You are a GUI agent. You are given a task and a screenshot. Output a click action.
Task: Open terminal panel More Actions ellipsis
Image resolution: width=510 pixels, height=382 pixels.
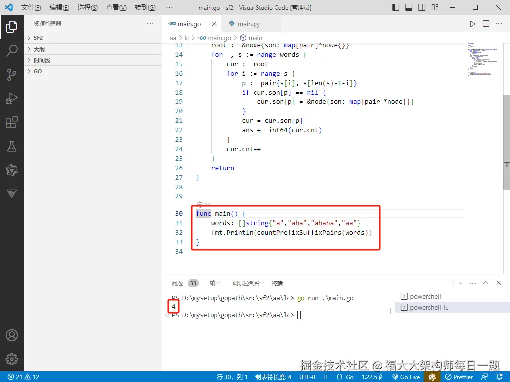click(x=473, y=283)
